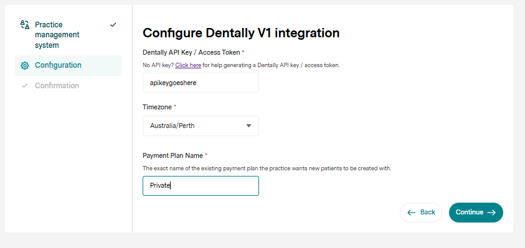Click the Dentally API Key label
The width and height of the screenshot is (525, 248).
click(191, 52)
